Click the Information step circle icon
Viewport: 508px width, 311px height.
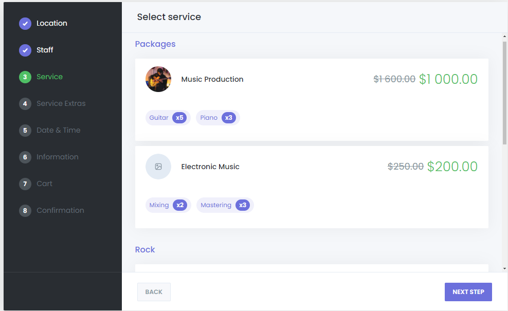pos(25,157)
